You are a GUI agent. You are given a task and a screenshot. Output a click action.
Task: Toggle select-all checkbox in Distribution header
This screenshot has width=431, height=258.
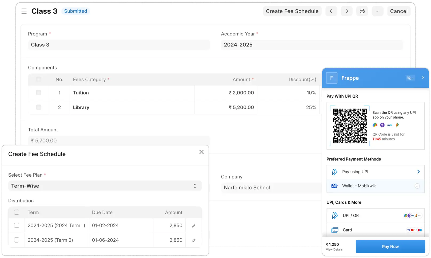[x=17, y=212]
